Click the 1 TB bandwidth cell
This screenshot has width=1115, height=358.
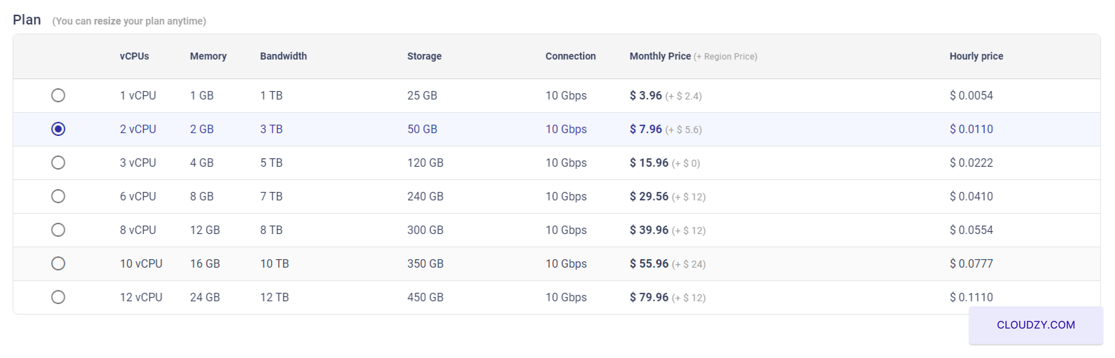271,95
